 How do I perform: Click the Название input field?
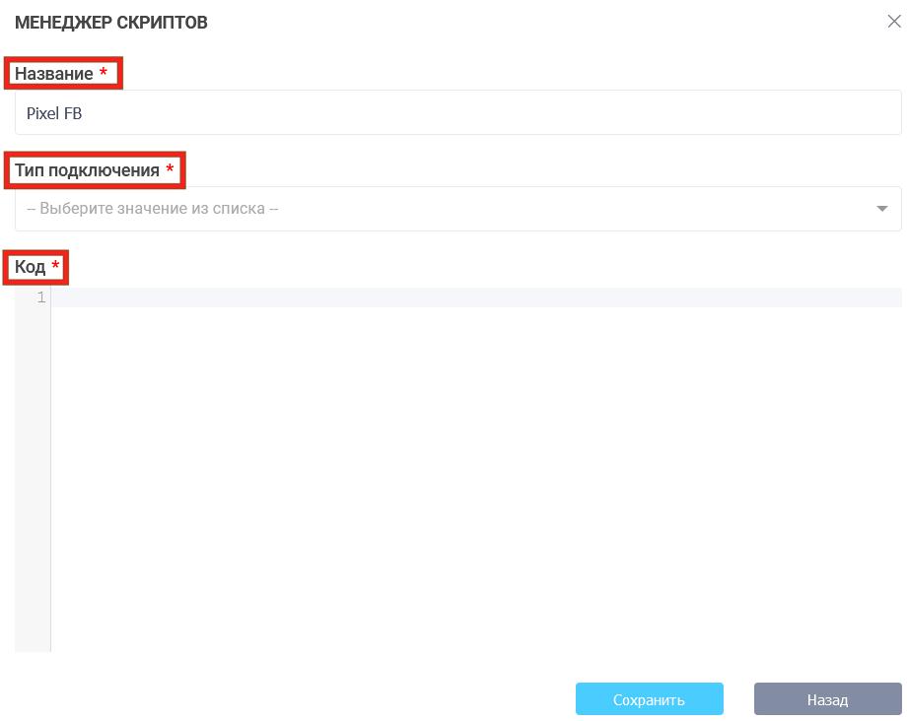click(457, 113)
